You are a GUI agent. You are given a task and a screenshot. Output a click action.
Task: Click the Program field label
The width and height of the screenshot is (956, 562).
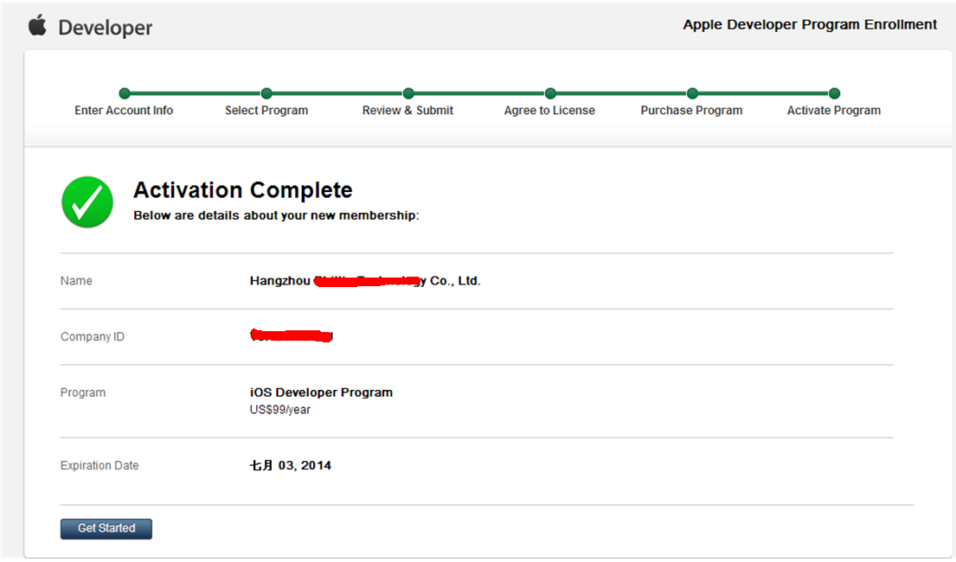83,393
